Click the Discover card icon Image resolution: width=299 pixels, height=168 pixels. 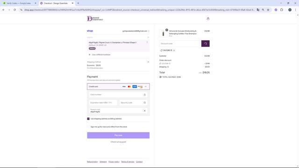coord(140,87)
